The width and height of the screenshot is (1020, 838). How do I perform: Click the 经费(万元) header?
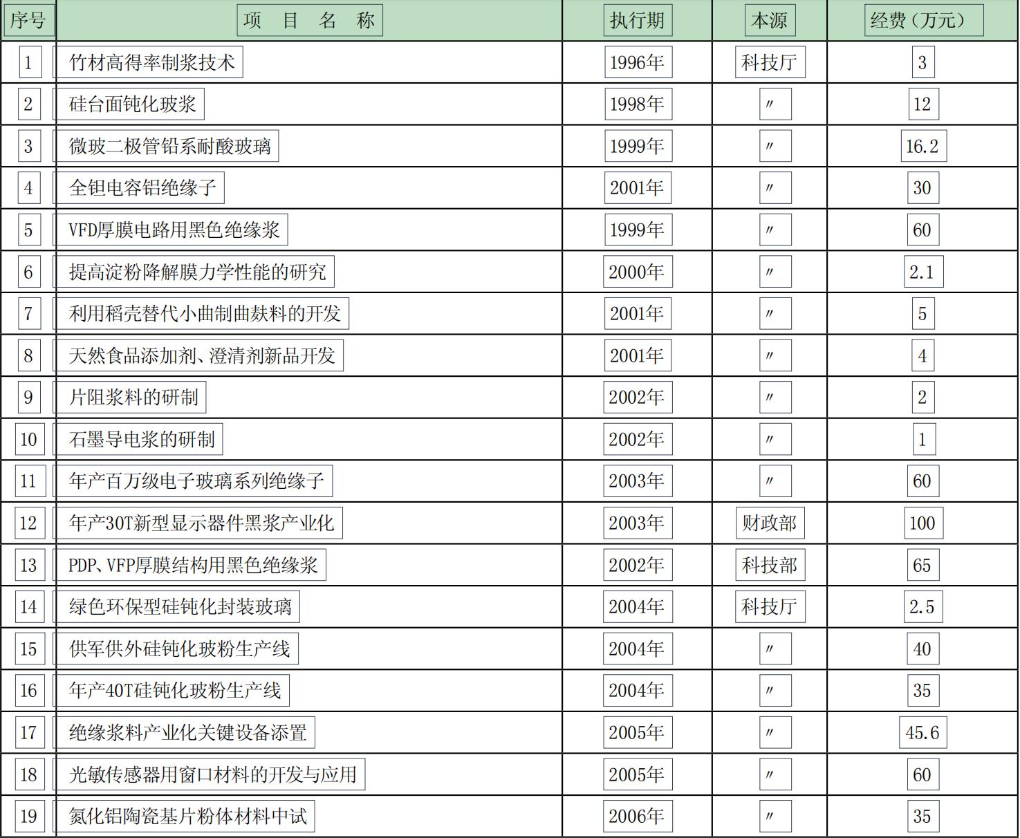pos(924,20)
